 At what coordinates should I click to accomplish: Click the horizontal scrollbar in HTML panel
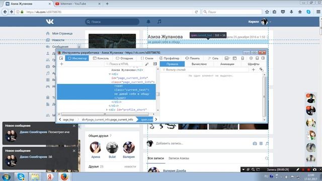(x=105, y=114)
